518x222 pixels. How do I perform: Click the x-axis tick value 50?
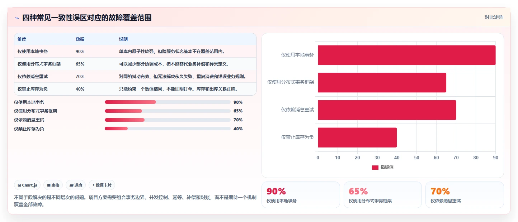[416, 158]
